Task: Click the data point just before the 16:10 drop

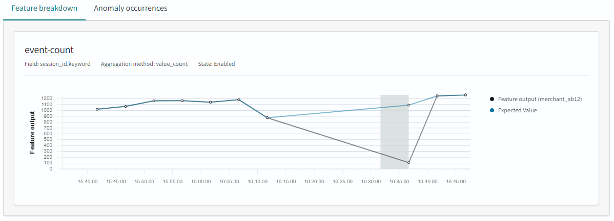Action: pyautogui.click(x=239, y=100)
